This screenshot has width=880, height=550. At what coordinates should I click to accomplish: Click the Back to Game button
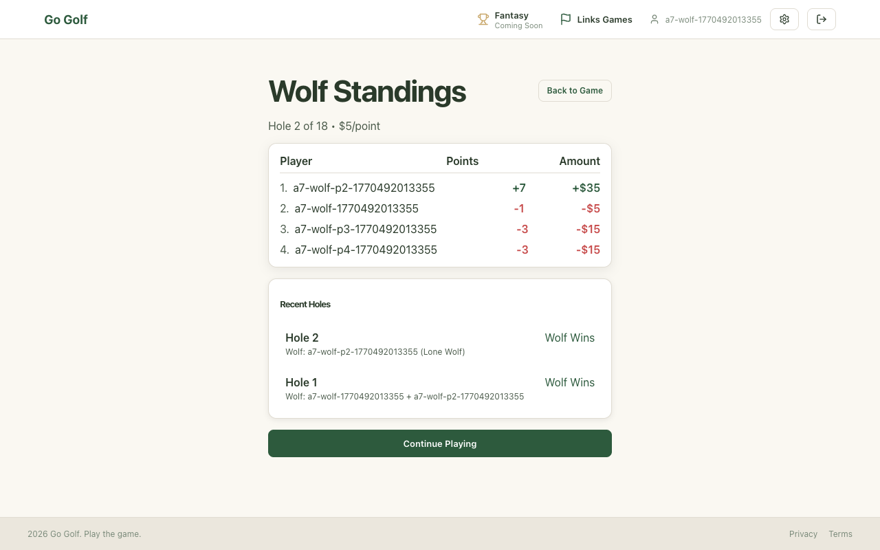click(x=575, y=91)
